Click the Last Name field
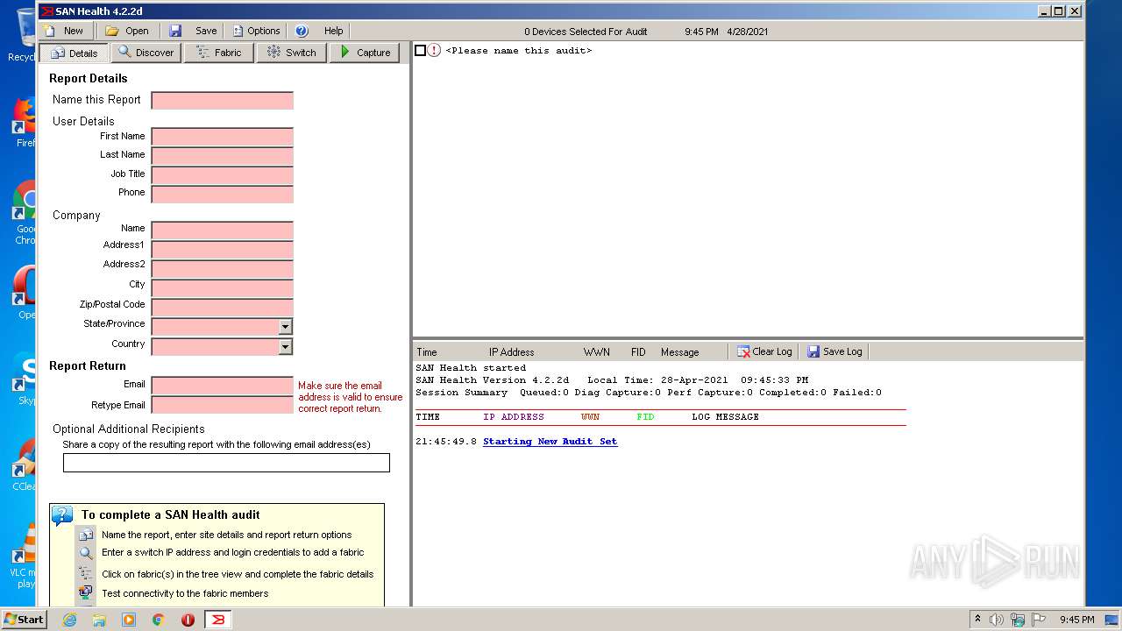 [223, 156]
